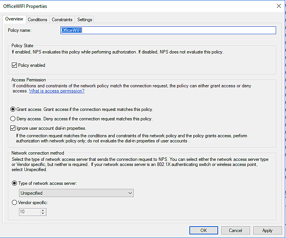
Task: Close the OfficeWIFI Properties dialog
Action: 279,6
